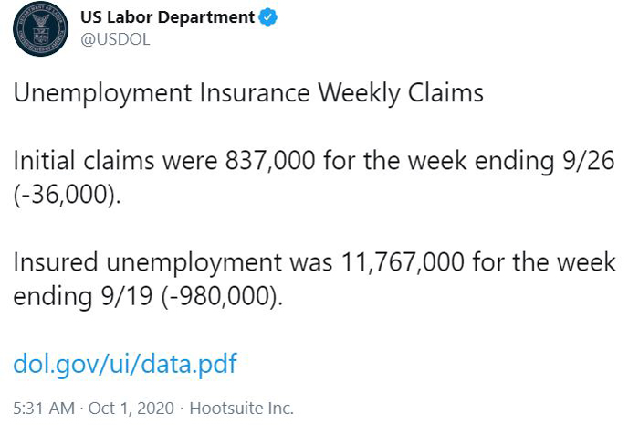
Task: Open the US Labor Department display name
Action: pos(167,17)
